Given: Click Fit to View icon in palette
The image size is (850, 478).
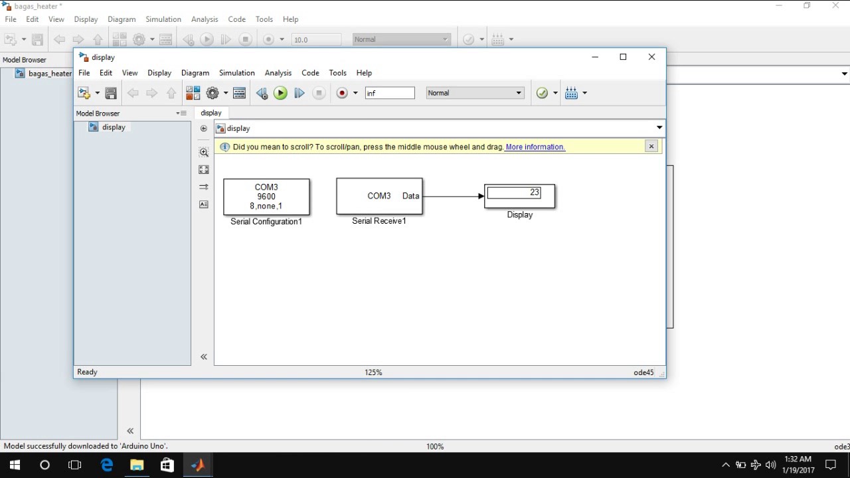Looking at the screenshot, I should point(204,169).
